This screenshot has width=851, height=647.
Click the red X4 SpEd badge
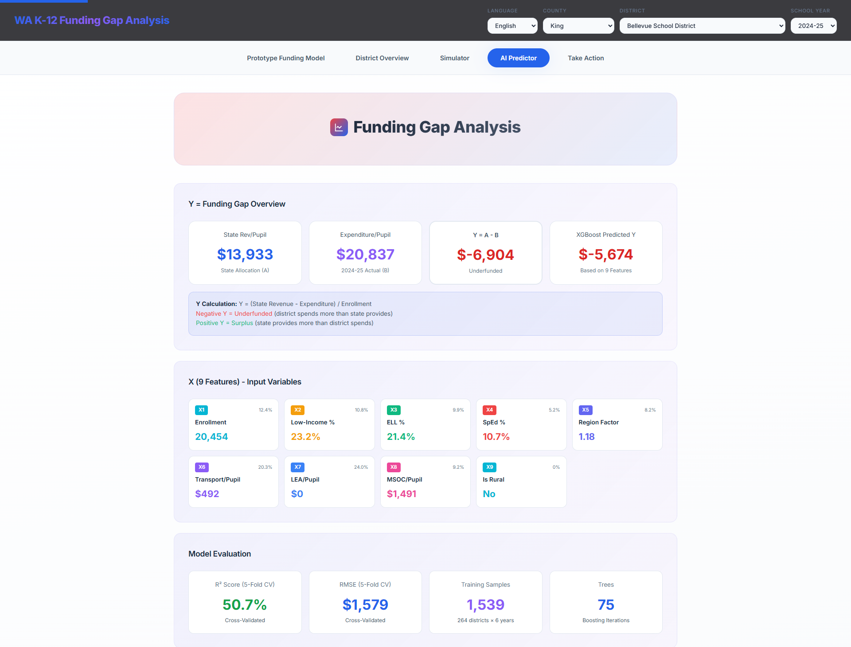pos(489,410)
